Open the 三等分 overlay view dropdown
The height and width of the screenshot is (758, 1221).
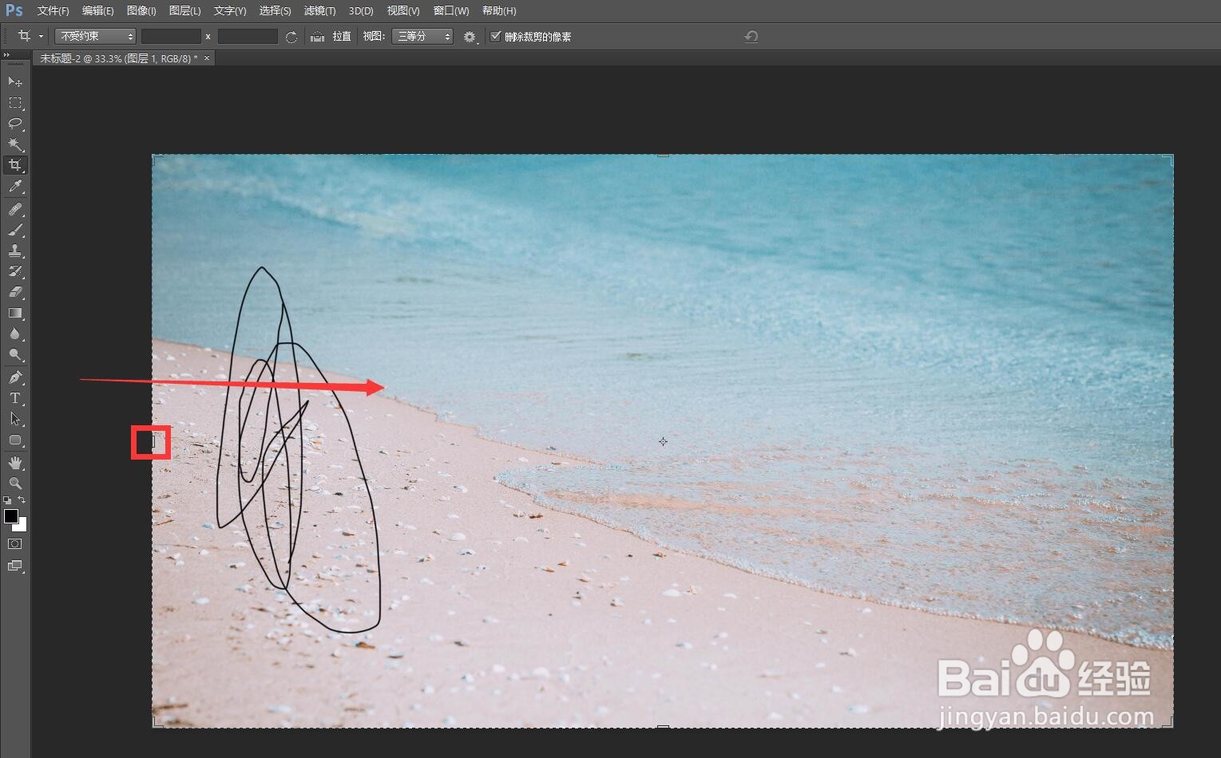pos(422,36)
